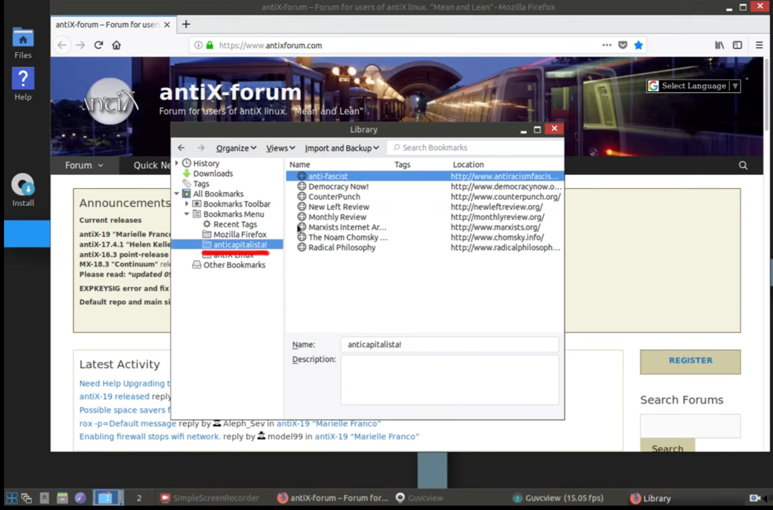Open a new browser tab with plus button
Image resolution: width=773 pixels, height=510 pixels.
pyautogui.click(x=186, y=24)
